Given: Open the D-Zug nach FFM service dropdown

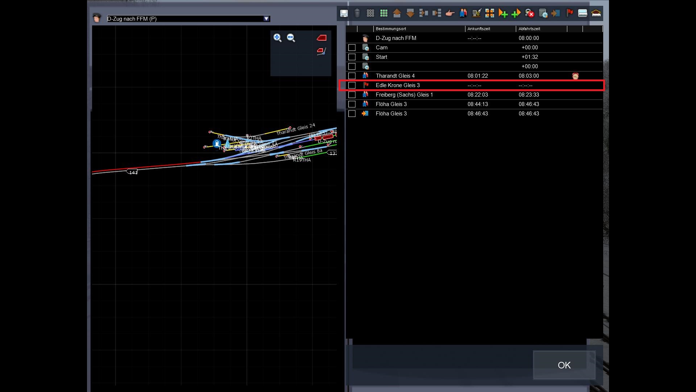Looking at the screenshot, I should click(x=266, y=19).
